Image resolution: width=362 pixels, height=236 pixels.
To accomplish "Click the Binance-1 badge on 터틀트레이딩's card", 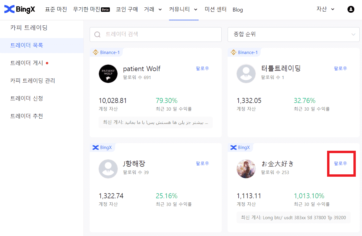I will pos(244,52).
